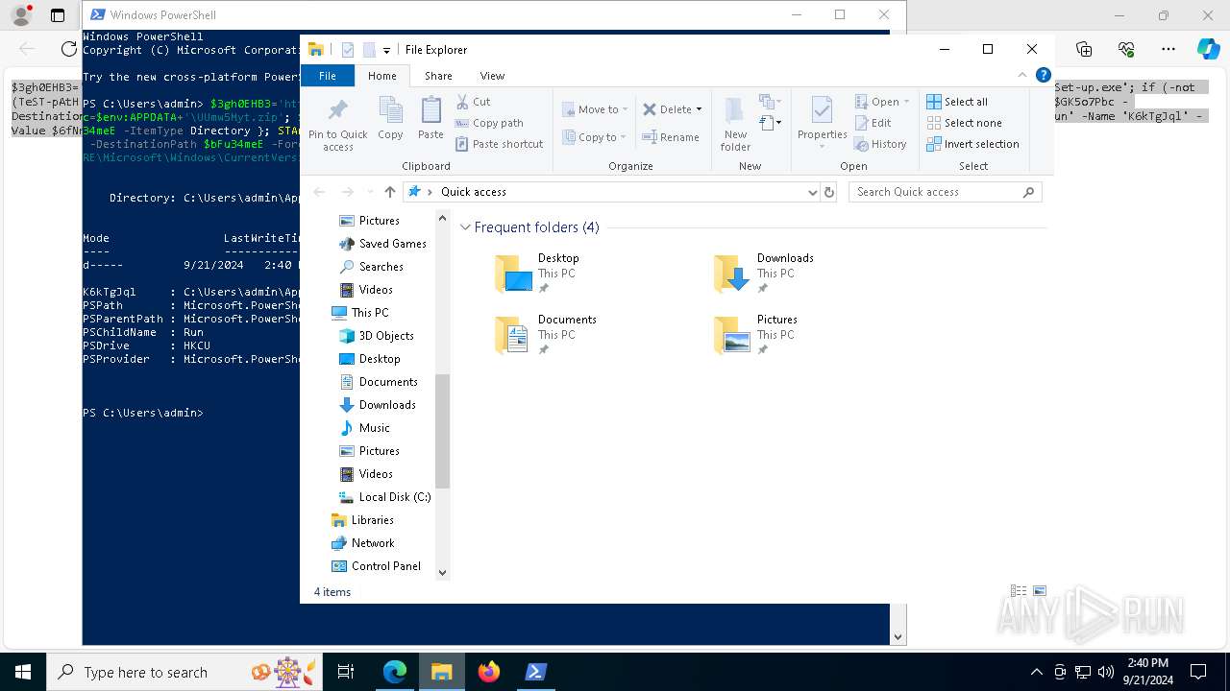Image resolution: width=1230 pixels, height=691 pixels.
Task: Click the navigation pane scrollbar
Action: 442,431
